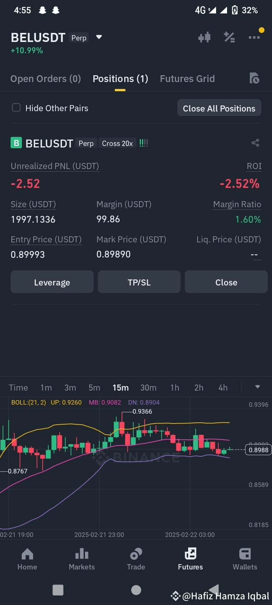The width and height of the screenshot is (272, 605).
Task: Tap the position title BELUSDT
Action: coord(49,143)
